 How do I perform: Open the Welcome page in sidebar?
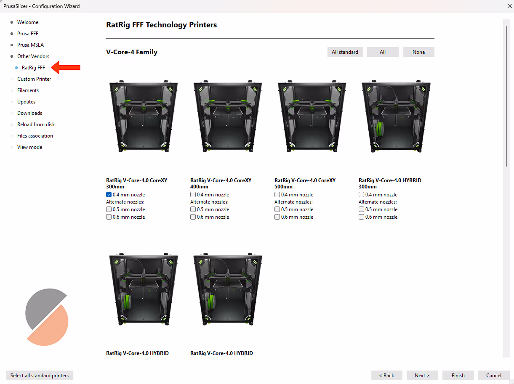coord(28,22)
